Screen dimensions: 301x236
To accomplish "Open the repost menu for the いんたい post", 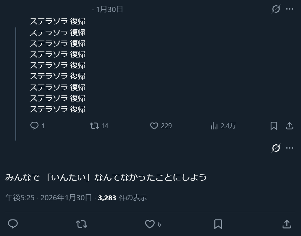I will pos(81,224).
